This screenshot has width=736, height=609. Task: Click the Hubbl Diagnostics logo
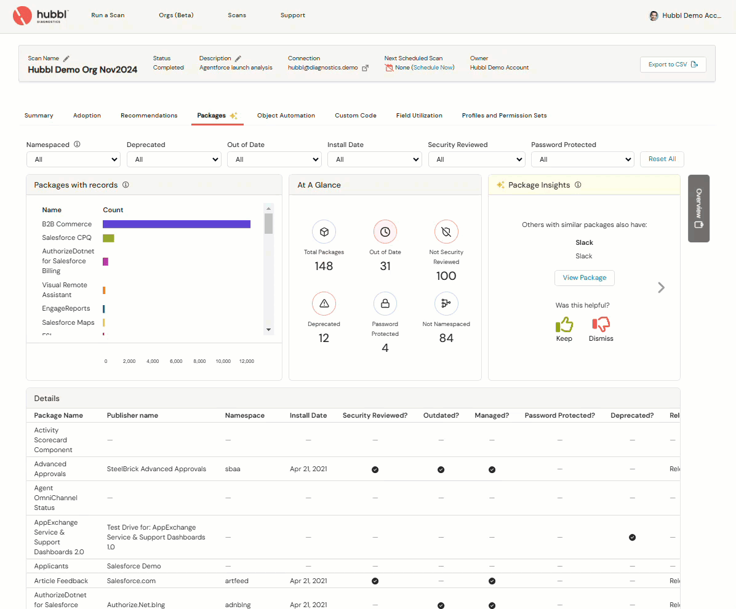coord(41,15)
